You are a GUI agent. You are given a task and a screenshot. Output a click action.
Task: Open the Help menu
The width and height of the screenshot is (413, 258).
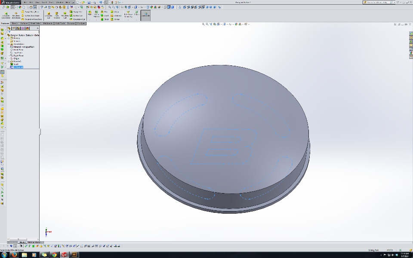click(68, 3)
